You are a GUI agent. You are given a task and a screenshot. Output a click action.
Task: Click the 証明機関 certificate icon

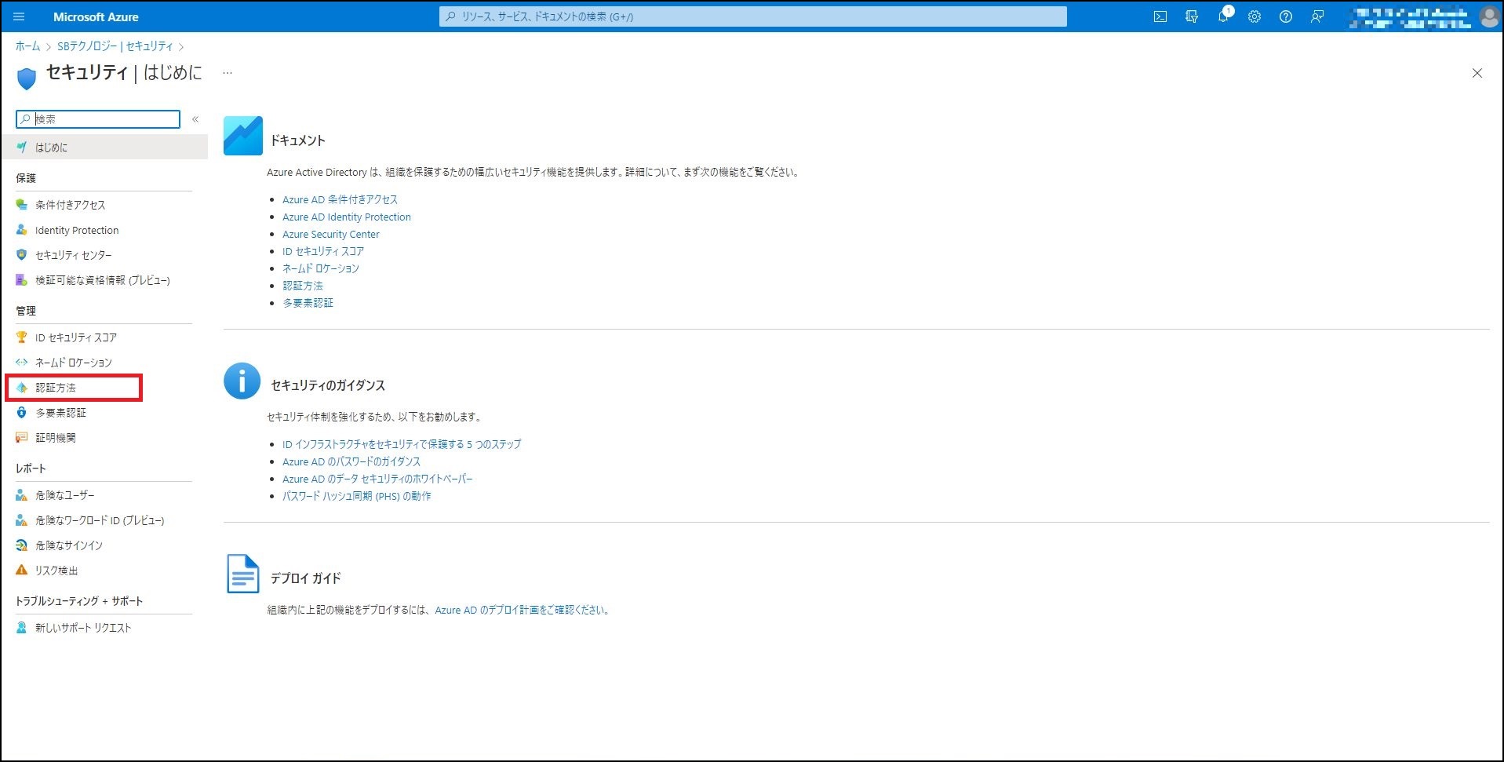[22, 438]
